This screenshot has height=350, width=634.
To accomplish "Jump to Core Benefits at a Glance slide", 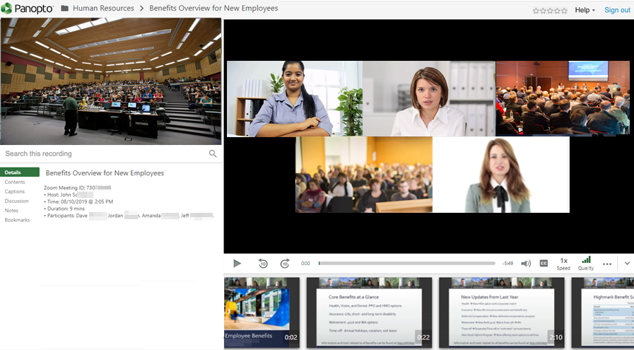I will pos(369,313).
